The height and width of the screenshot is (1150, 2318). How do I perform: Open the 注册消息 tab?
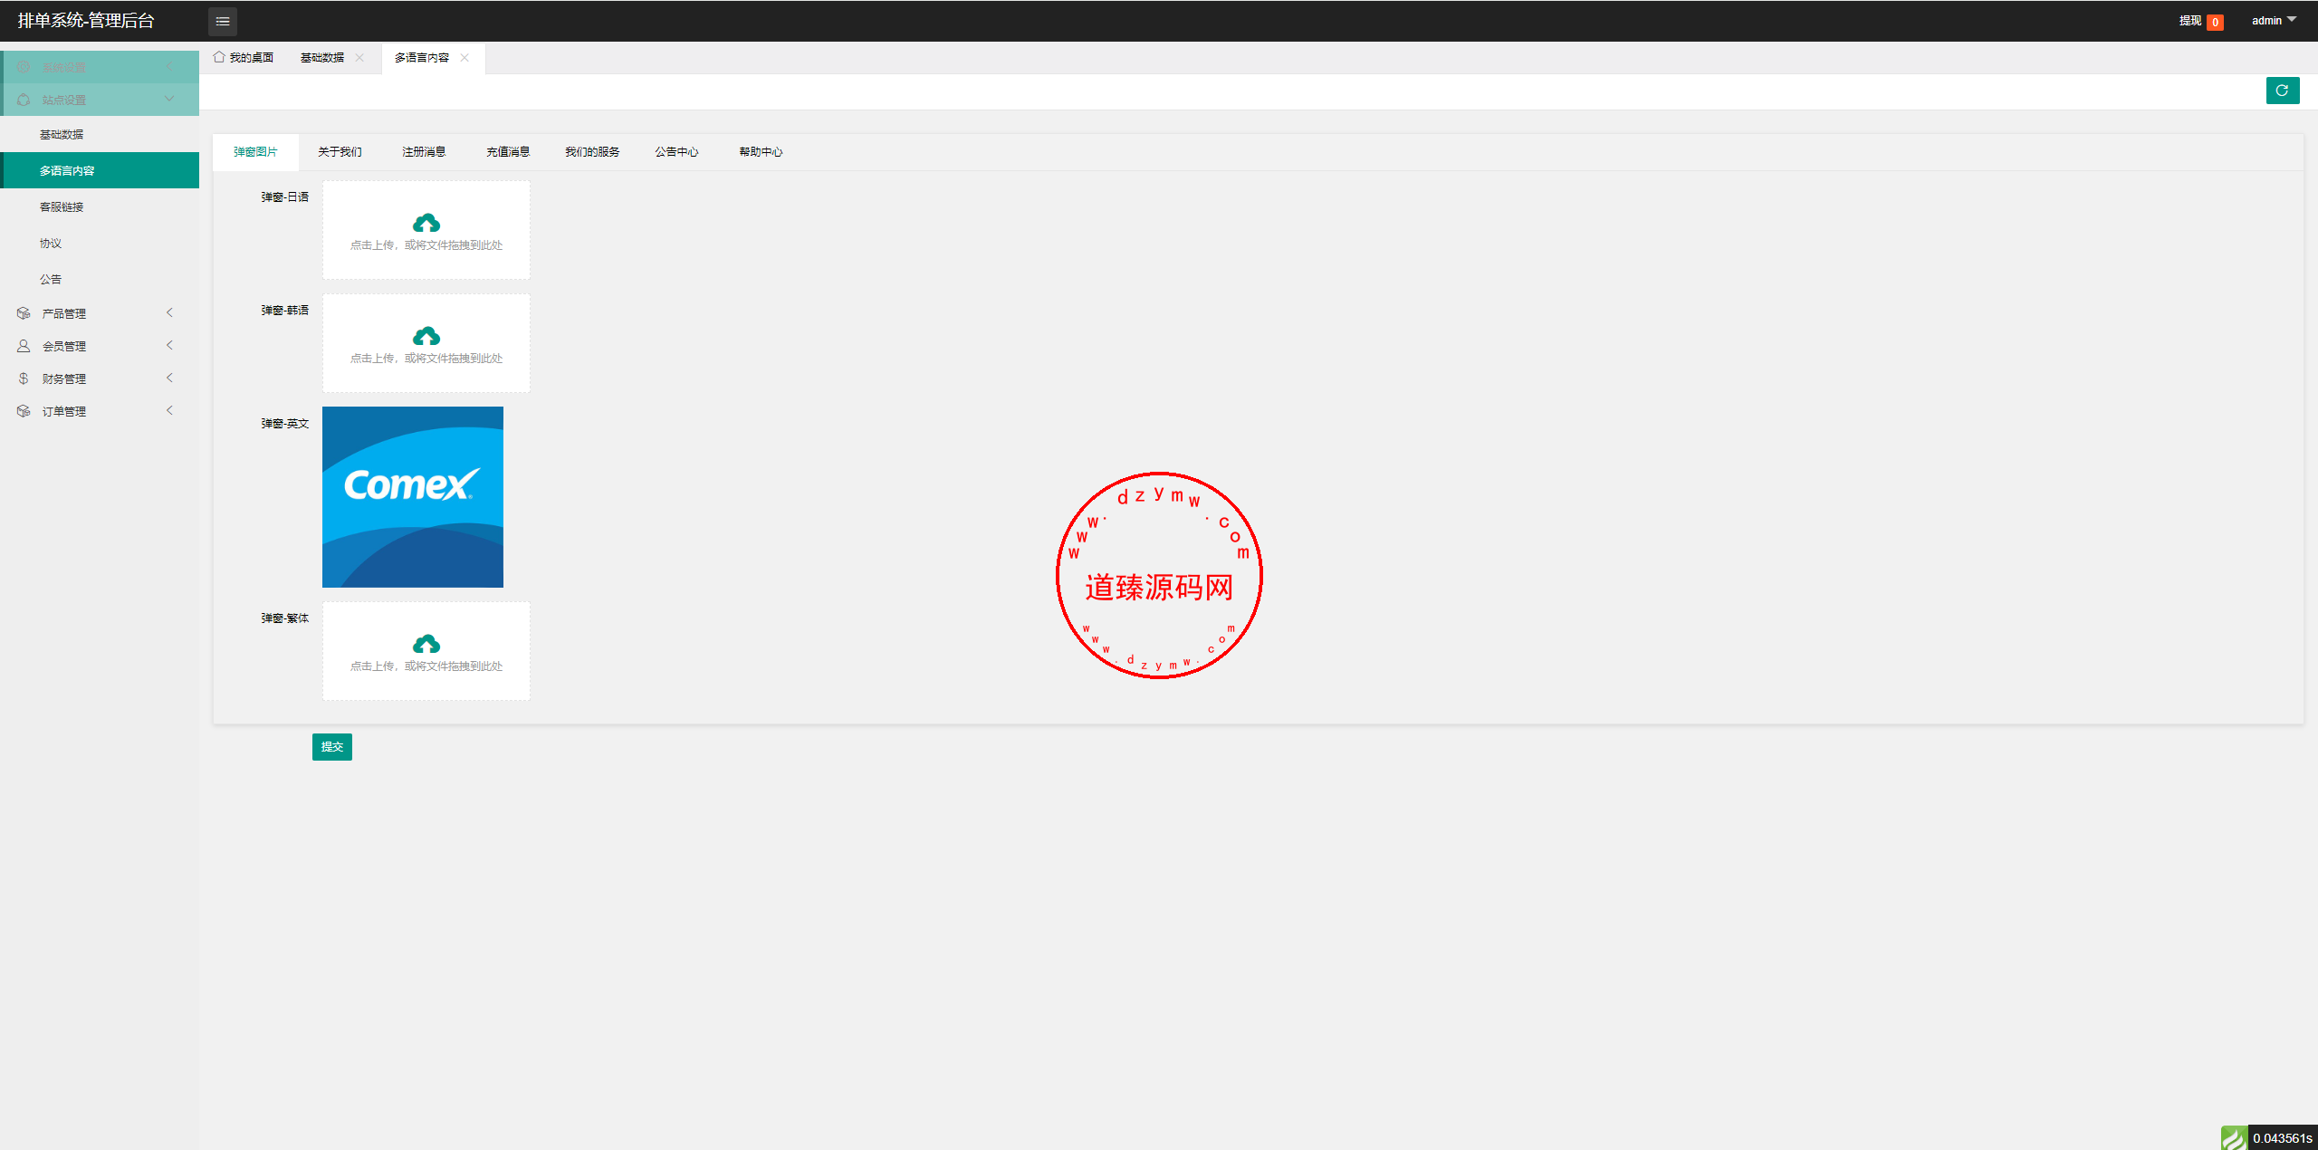coord(424,152)
